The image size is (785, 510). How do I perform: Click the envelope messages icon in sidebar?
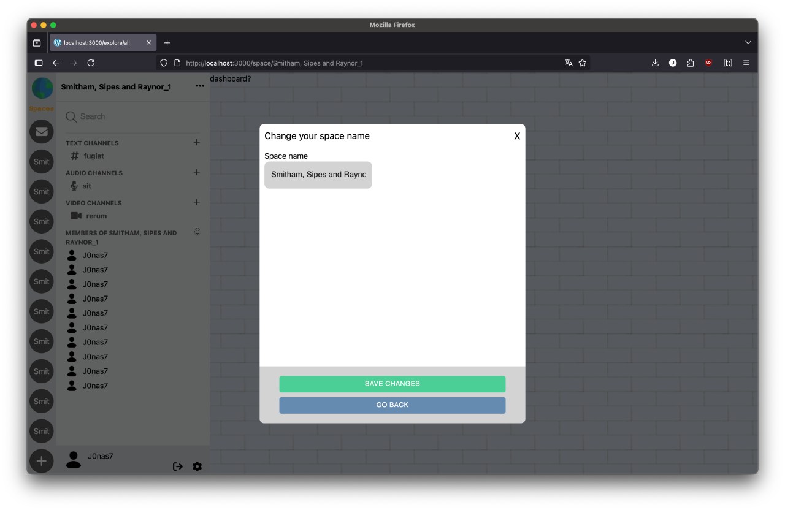tap(42, 132)
